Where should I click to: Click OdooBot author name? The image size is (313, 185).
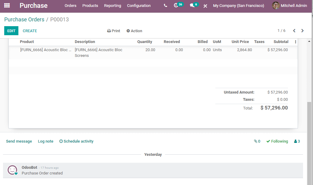pyautogui.click(x=29, y=168)
